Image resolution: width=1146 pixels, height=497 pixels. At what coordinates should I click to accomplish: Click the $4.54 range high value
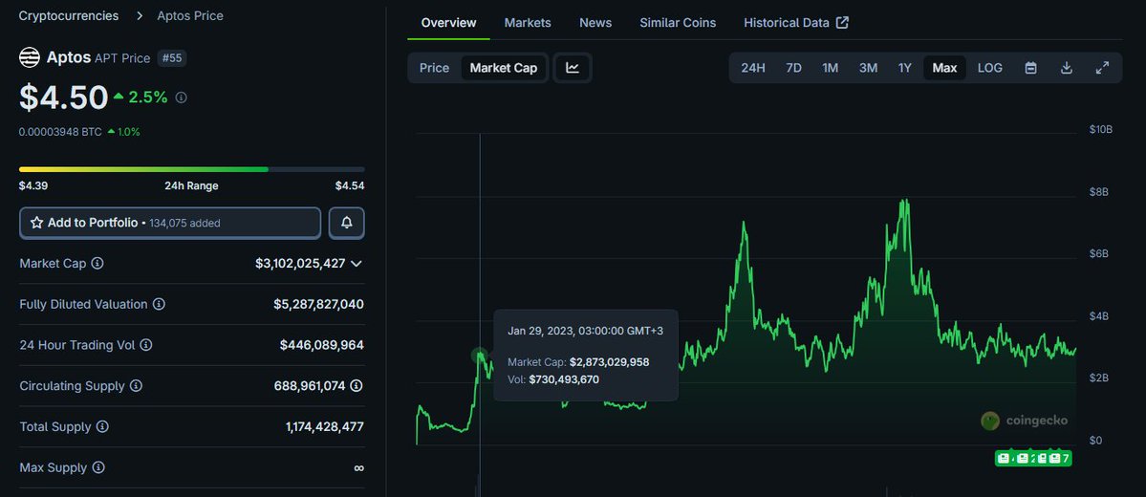pyautogui.click(x=350, y=185)
